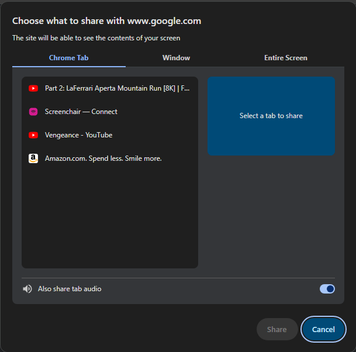Click the "Select a tab to share" preview
The image size is (356, 352).
271,116
